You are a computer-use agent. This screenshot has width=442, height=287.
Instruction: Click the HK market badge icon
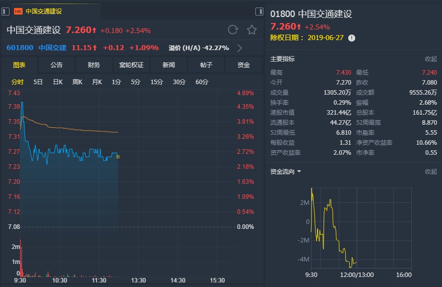[x=18, y=11]
